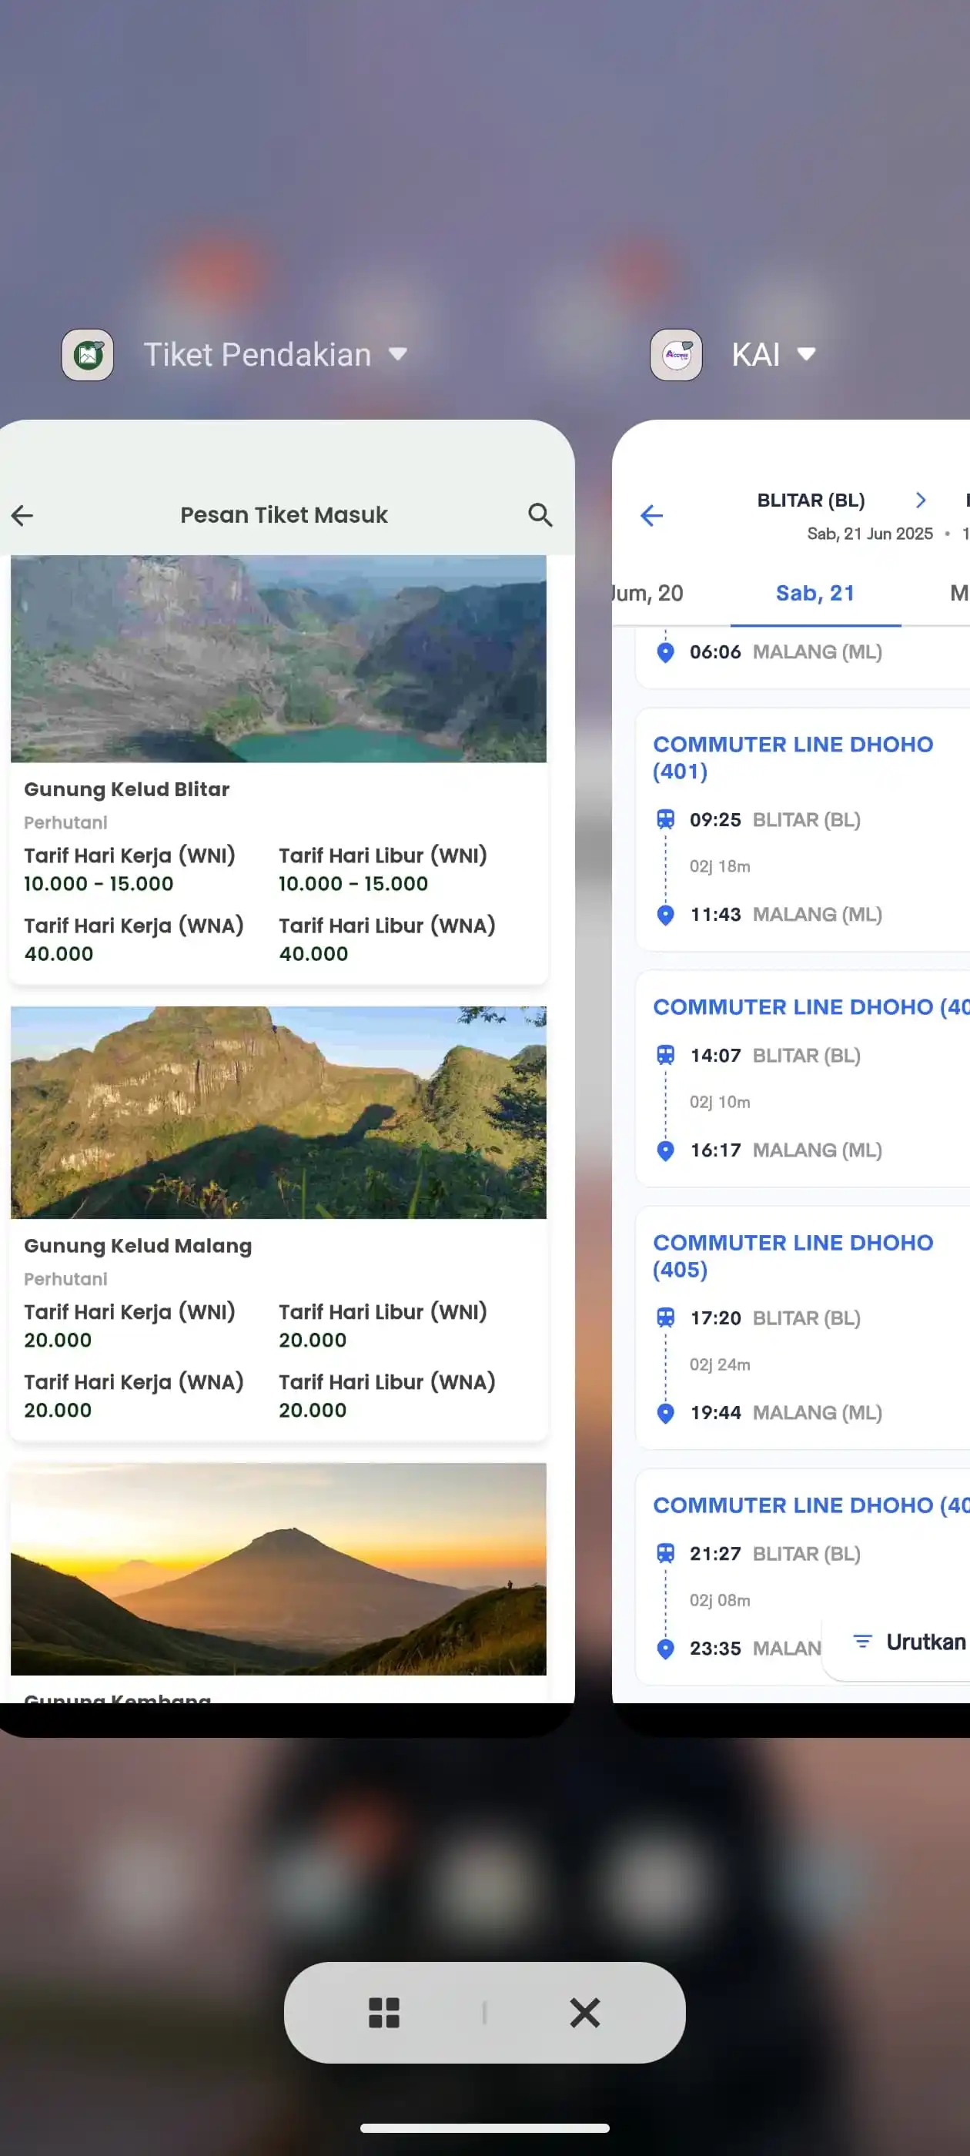970x2156 pixels.
Task: Open Commuter Line Dhoho (401) train
Action: pos(793,757)
